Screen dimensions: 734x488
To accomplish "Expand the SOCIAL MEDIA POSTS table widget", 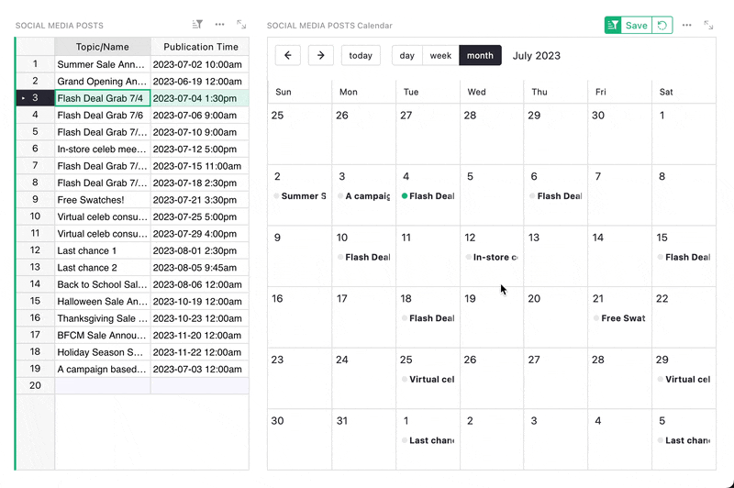I will 241,25.
